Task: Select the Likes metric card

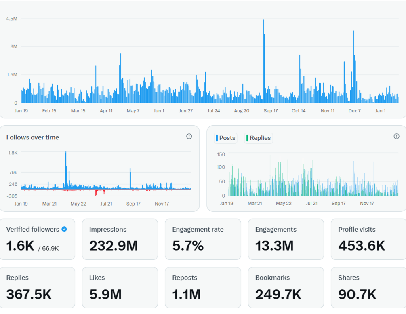Action: (120, 288)
